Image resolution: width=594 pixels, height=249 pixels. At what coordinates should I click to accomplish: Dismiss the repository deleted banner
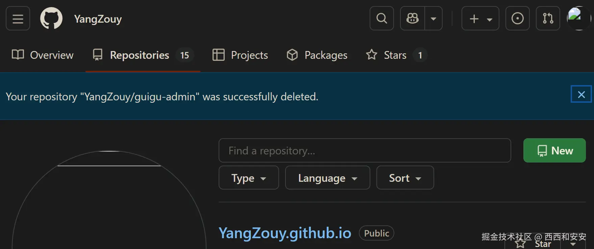581,94
